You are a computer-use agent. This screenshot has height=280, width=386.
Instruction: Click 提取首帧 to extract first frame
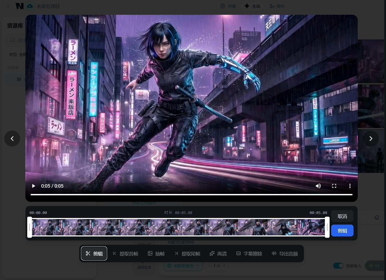[x=125, y=254]
